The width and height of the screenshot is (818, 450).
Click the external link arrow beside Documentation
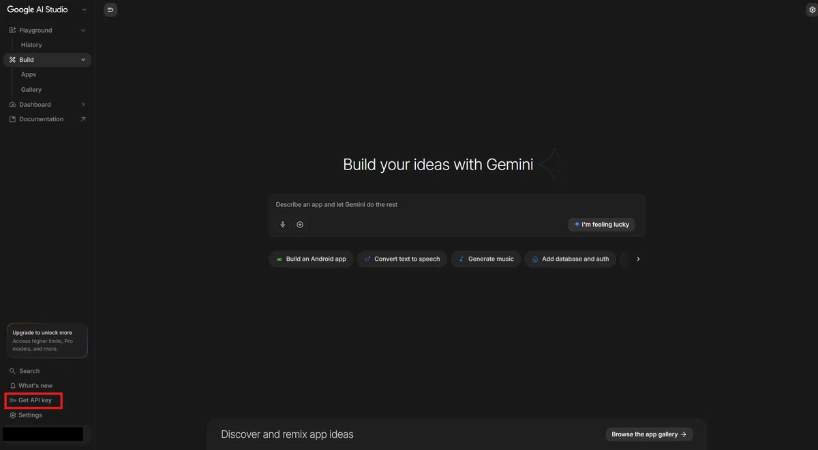coord(83,119)
